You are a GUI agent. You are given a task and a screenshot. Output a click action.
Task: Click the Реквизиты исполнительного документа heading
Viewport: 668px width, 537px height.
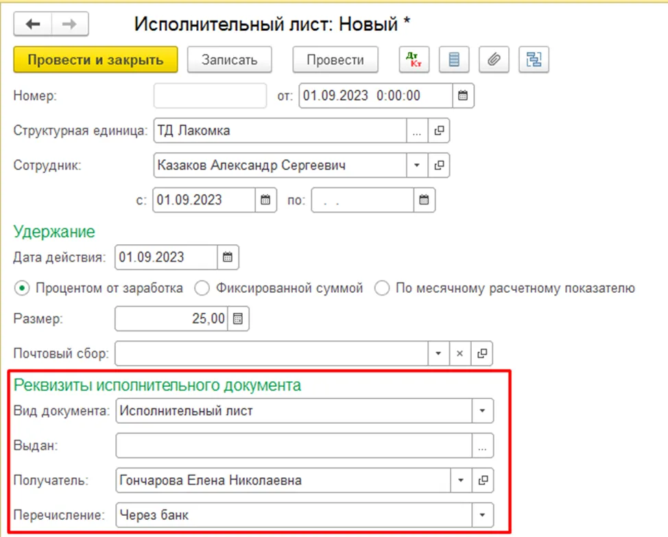(157, 385)
